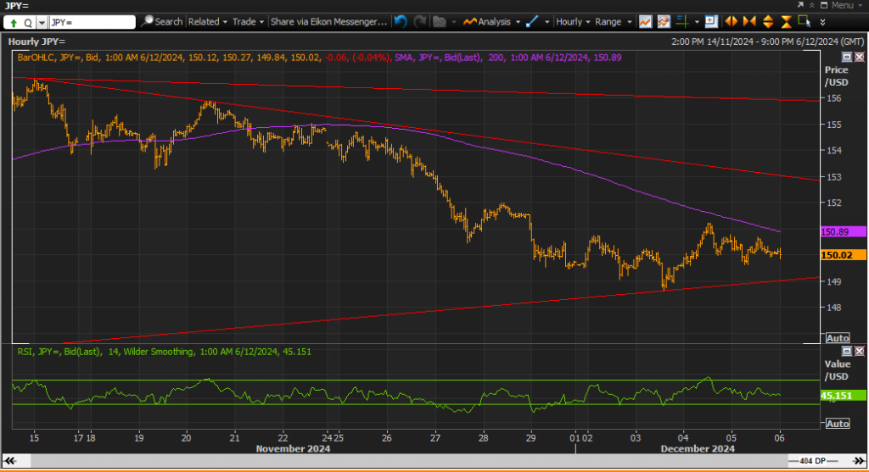Screen dimensions: 869x472
Task: Select the green zoom rectangle tool
Action: coord(805,21)
